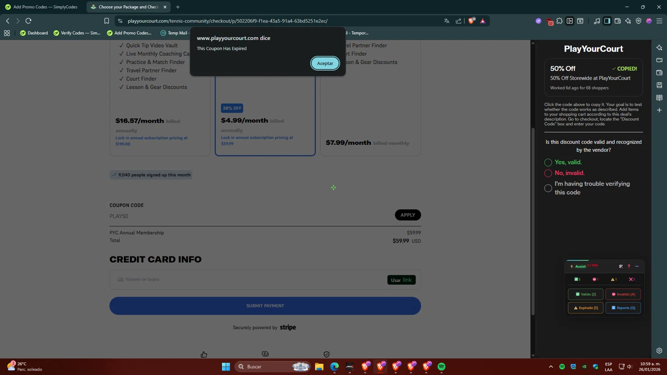Open Spotify from taskbar
667x375 pixels.
(442, 367)
